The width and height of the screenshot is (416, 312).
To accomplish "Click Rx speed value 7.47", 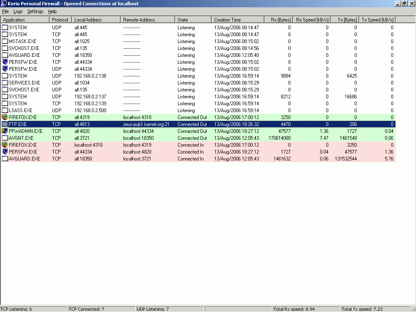I will (324, 138).
